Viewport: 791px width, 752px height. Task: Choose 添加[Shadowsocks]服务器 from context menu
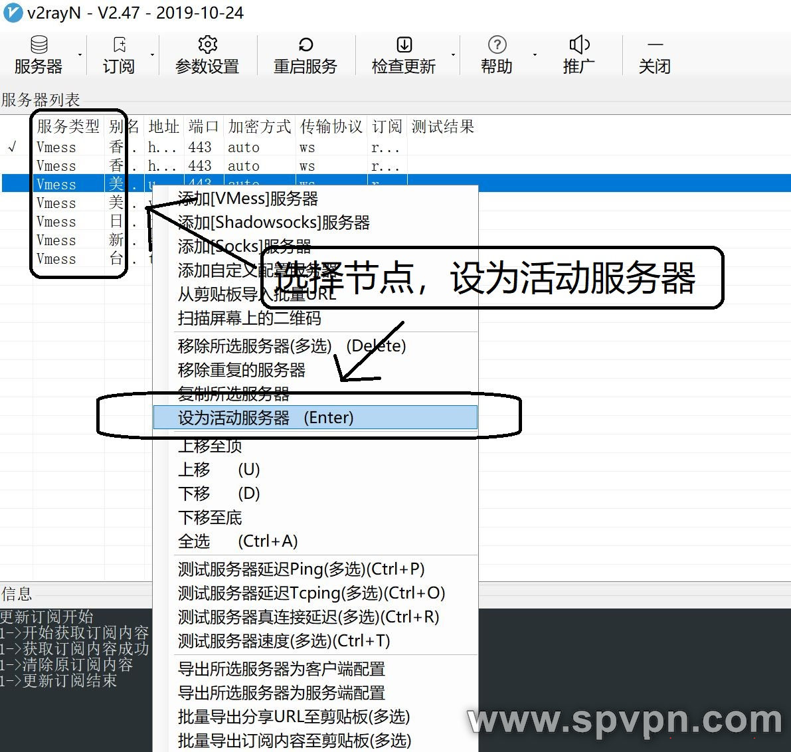pos(274,223)
